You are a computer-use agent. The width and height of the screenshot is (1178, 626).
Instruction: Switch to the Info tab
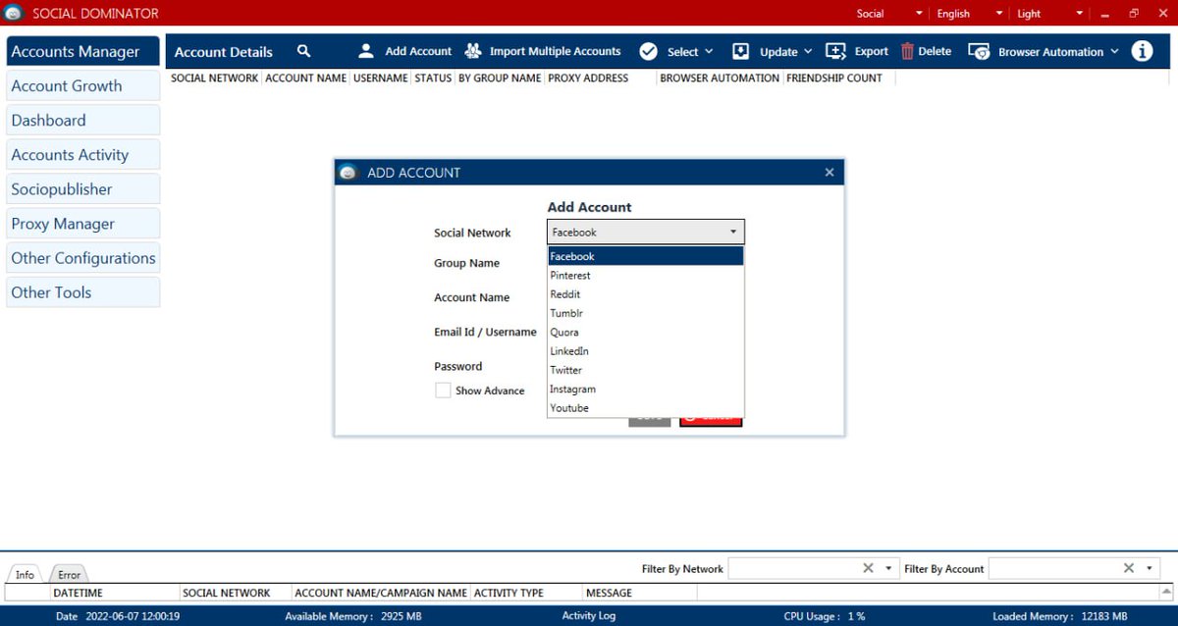coord(25,574)
